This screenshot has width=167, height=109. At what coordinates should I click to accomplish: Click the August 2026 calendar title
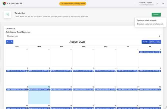click(x=78, y=42)
